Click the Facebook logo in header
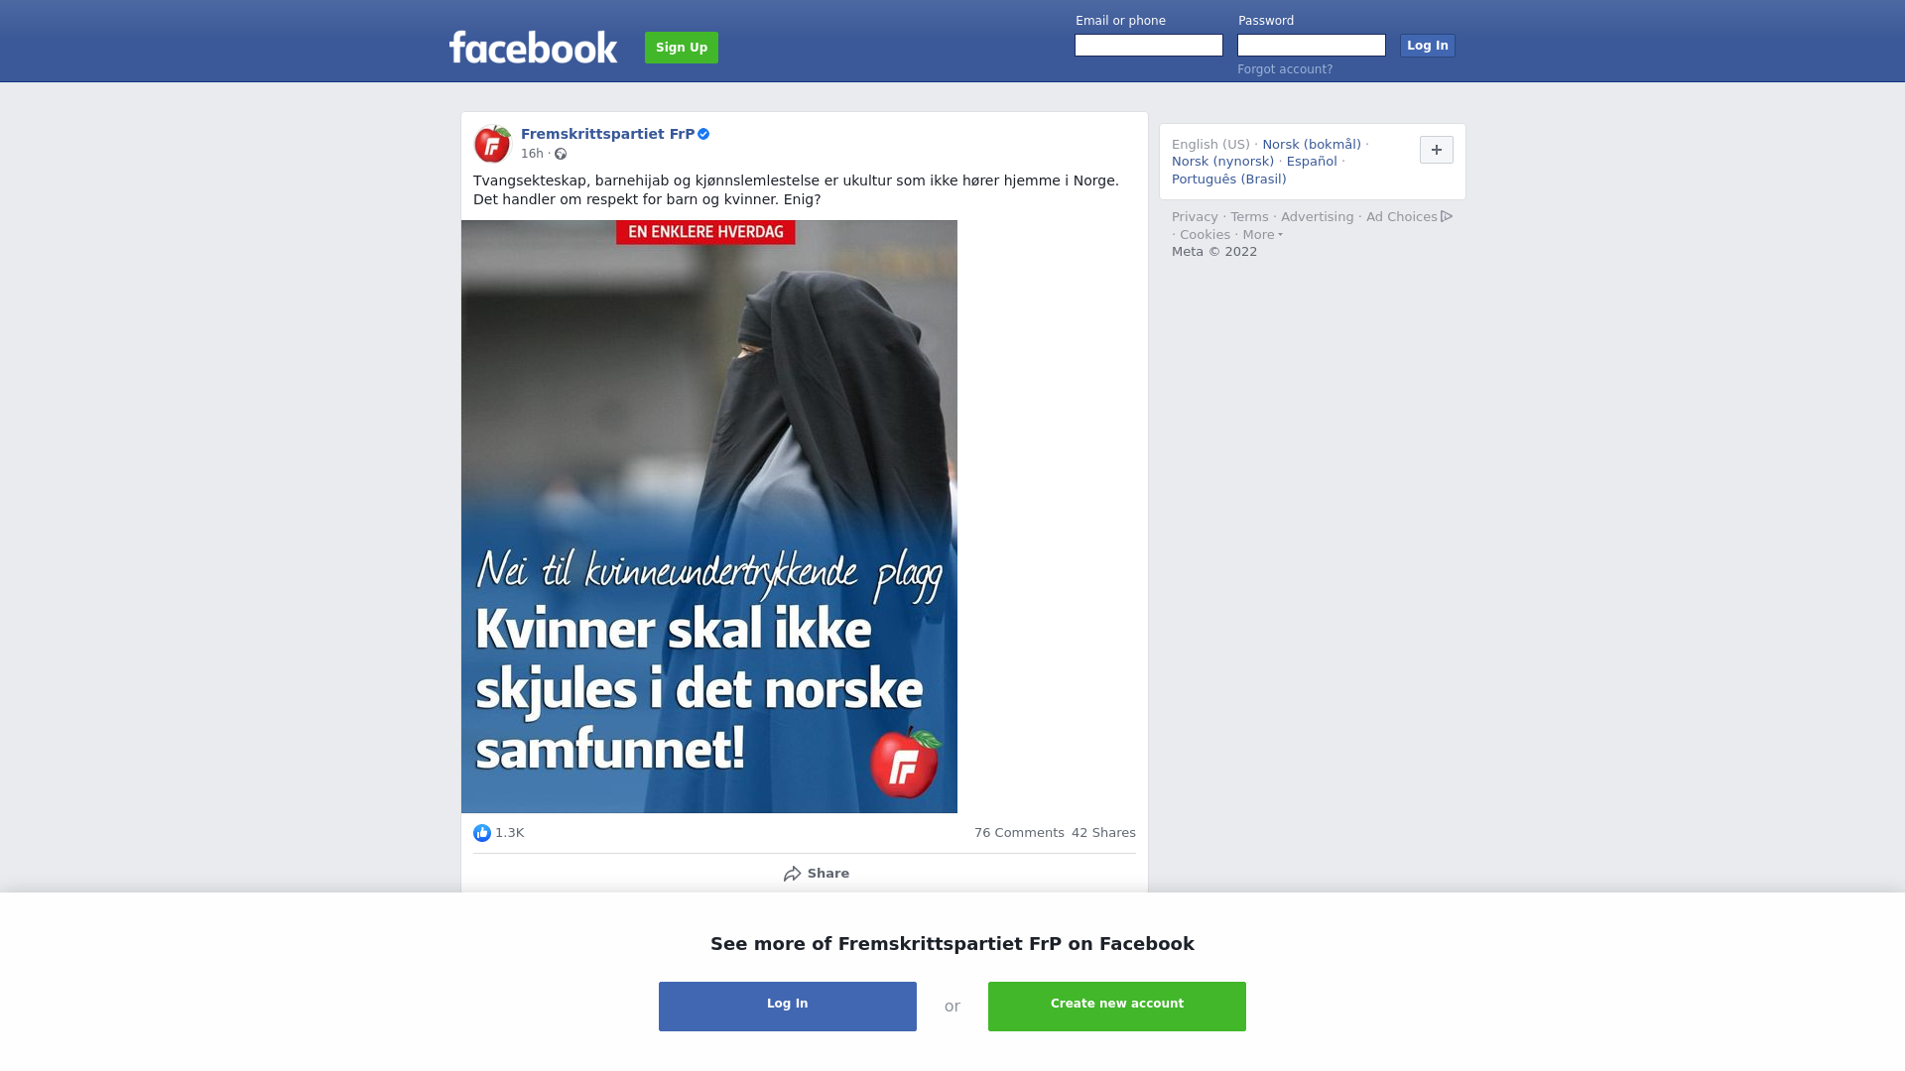Screen dimensions: 1905x1071 533,47
